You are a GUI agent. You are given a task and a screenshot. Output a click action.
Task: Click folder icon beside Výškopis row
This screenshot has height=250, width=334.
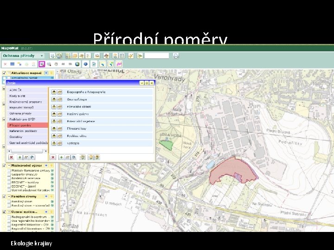coord(60,143)
